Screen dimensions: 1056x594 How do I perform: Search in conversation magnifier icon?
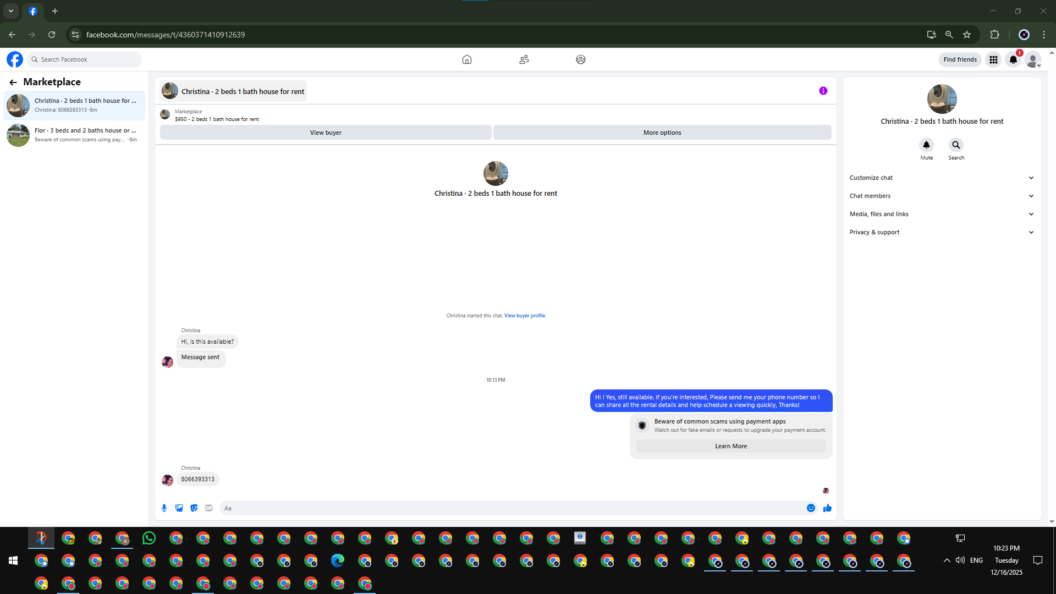[956, 145]
